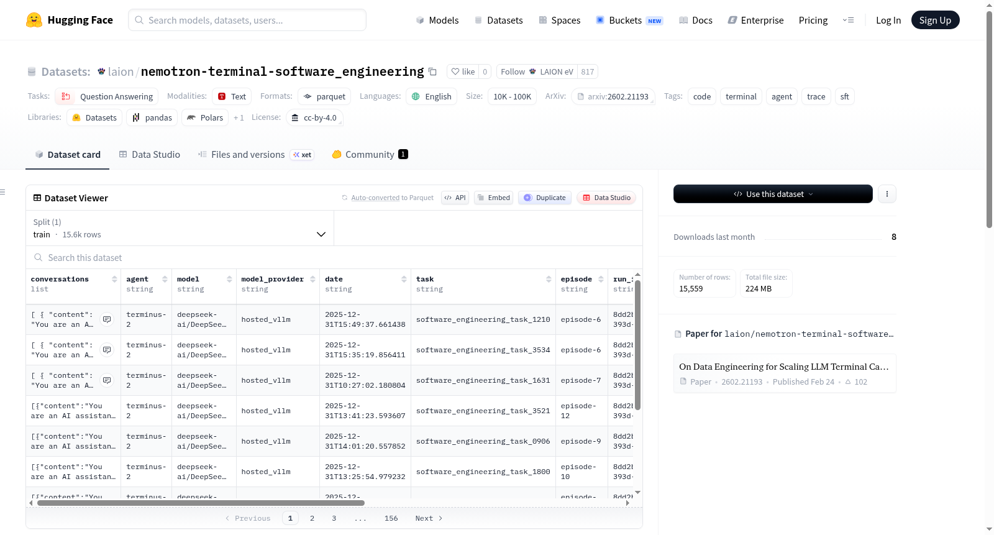Expand the Use this dataset dropdown

773,194
